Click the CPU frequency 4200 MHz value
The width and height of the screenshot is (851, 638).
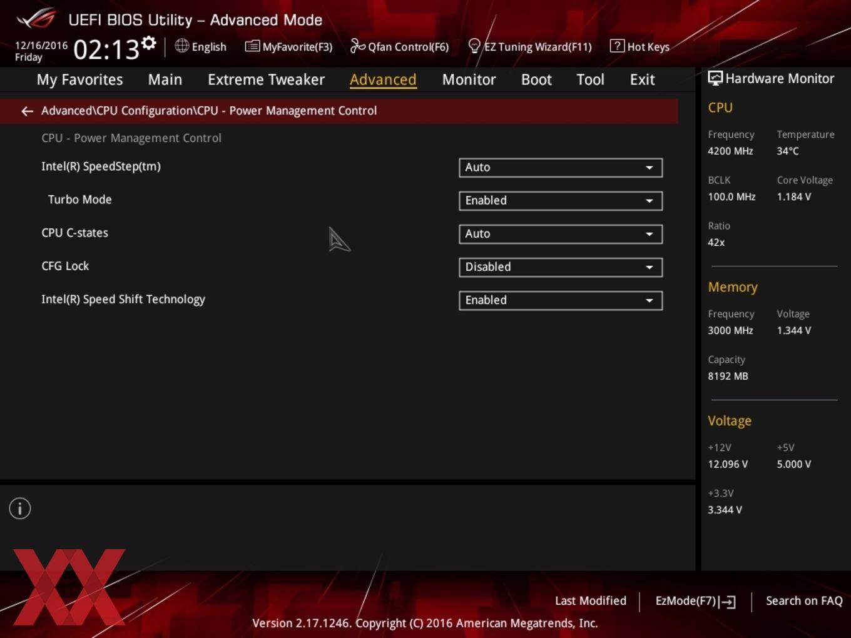pos(730,151)
